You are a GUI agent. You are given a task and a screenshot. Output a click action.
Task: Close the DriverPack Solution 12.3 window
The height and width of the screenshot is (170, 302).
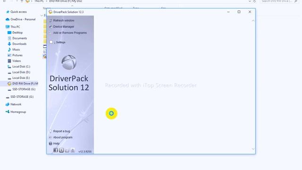click(250, 12)
